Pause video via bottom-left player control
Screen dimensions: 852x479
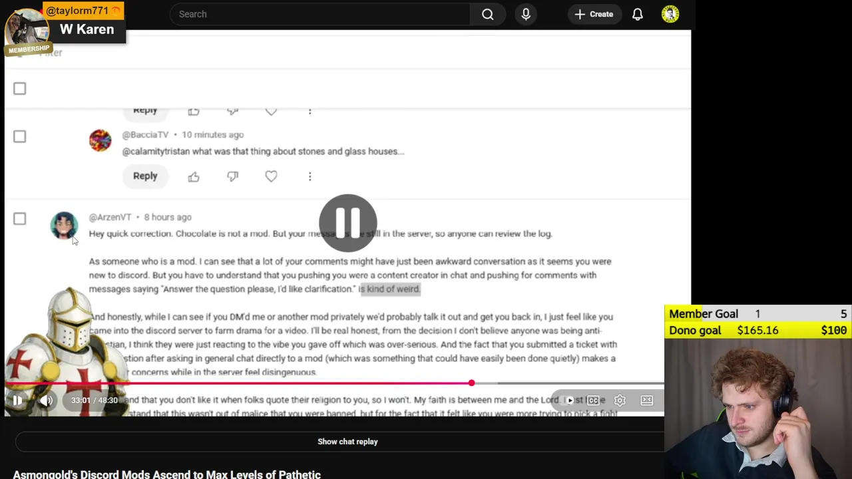coord(17,400)
